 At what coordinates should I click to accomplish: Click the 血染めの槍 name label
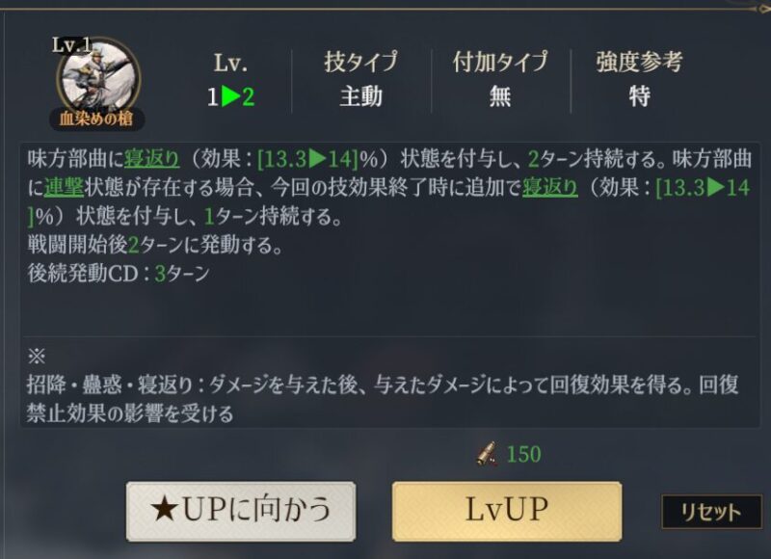tap(97, 119)
